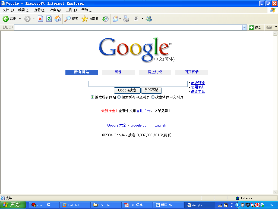Expand the 2 Windows taskbar group arrow
Viewport: 278px width, 209px height.
(120, 205)
